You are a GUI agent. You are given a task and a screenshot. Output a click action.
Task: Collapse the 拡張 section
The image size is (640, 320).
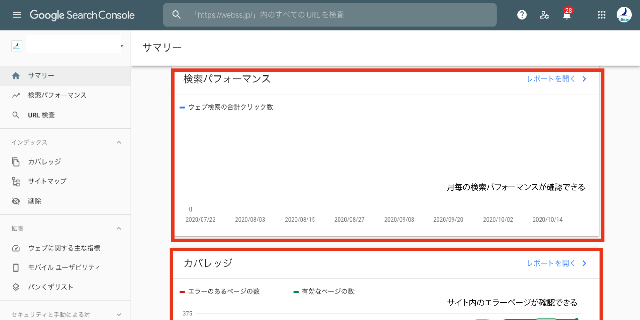[119, 228]
